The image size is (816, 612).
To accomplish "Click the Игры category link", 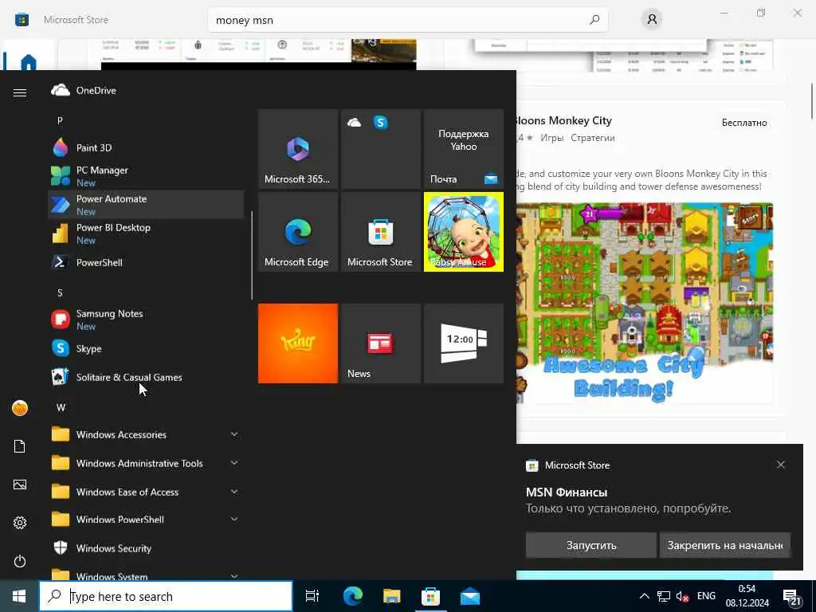I will (x=551, y=138).
